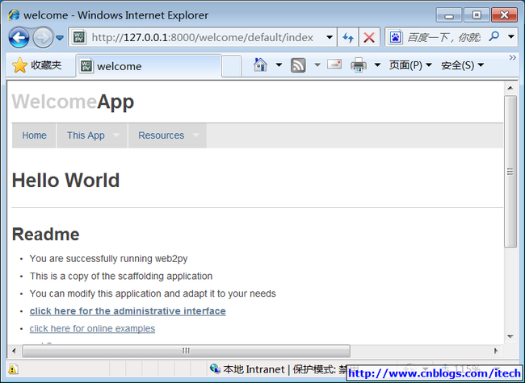Click the 'You are successfully running web2py' text

pyautogui.click(x=108, y=259)
